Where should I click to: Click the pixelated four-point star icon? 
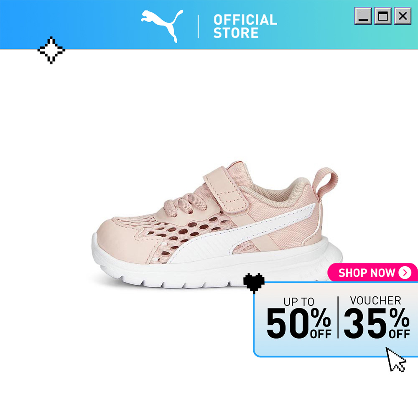point(51,50)
